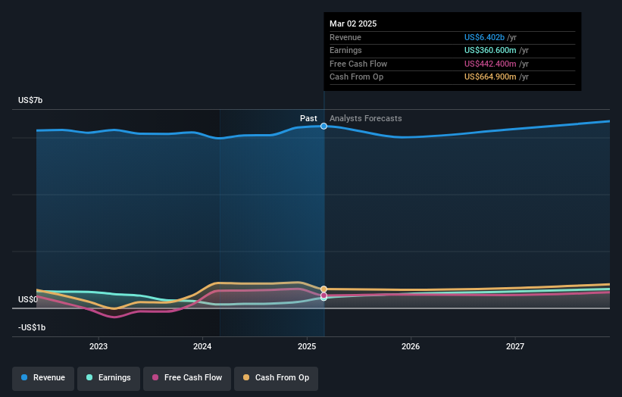Click the 'Analysts Forecasts' label
Screen dimensions: 622x397
pos(365,119)
